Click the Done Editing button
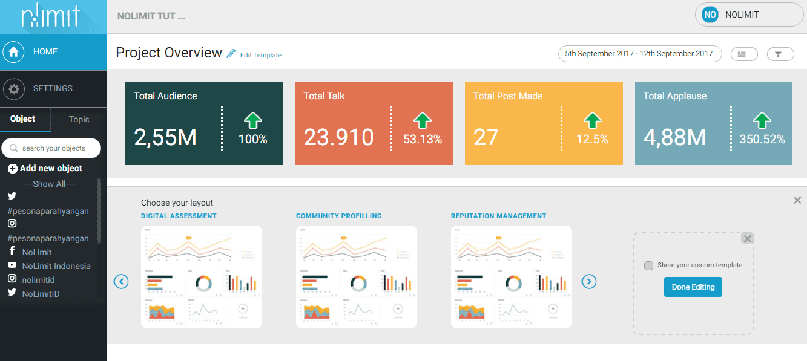Image resolution: width=807 pixels, height=361 pixels. pos(693,287)
